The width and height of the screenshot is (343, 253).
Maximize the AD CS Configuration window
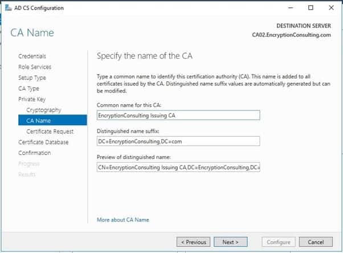click(x=310, y=8)
